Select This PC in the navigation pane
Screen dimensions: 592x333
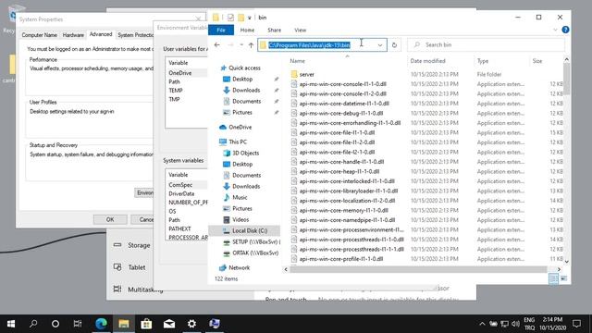click(238, 142)
